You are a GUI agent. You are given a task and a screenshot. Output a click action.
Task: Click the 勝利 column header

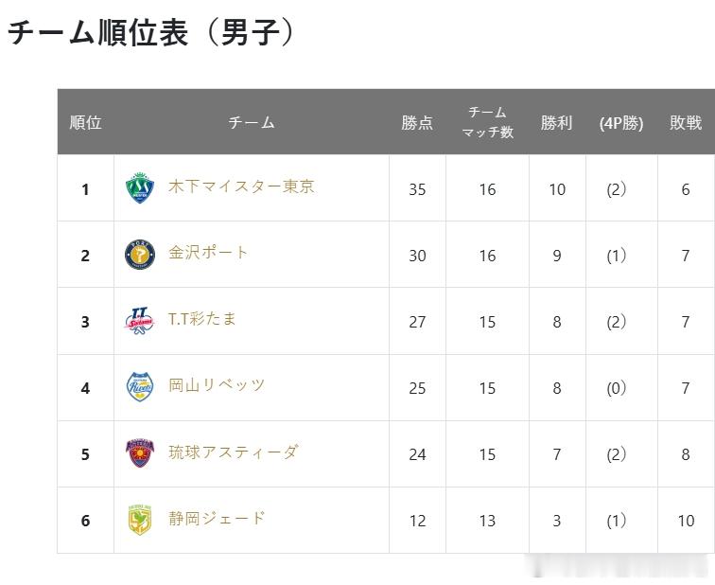557,122
